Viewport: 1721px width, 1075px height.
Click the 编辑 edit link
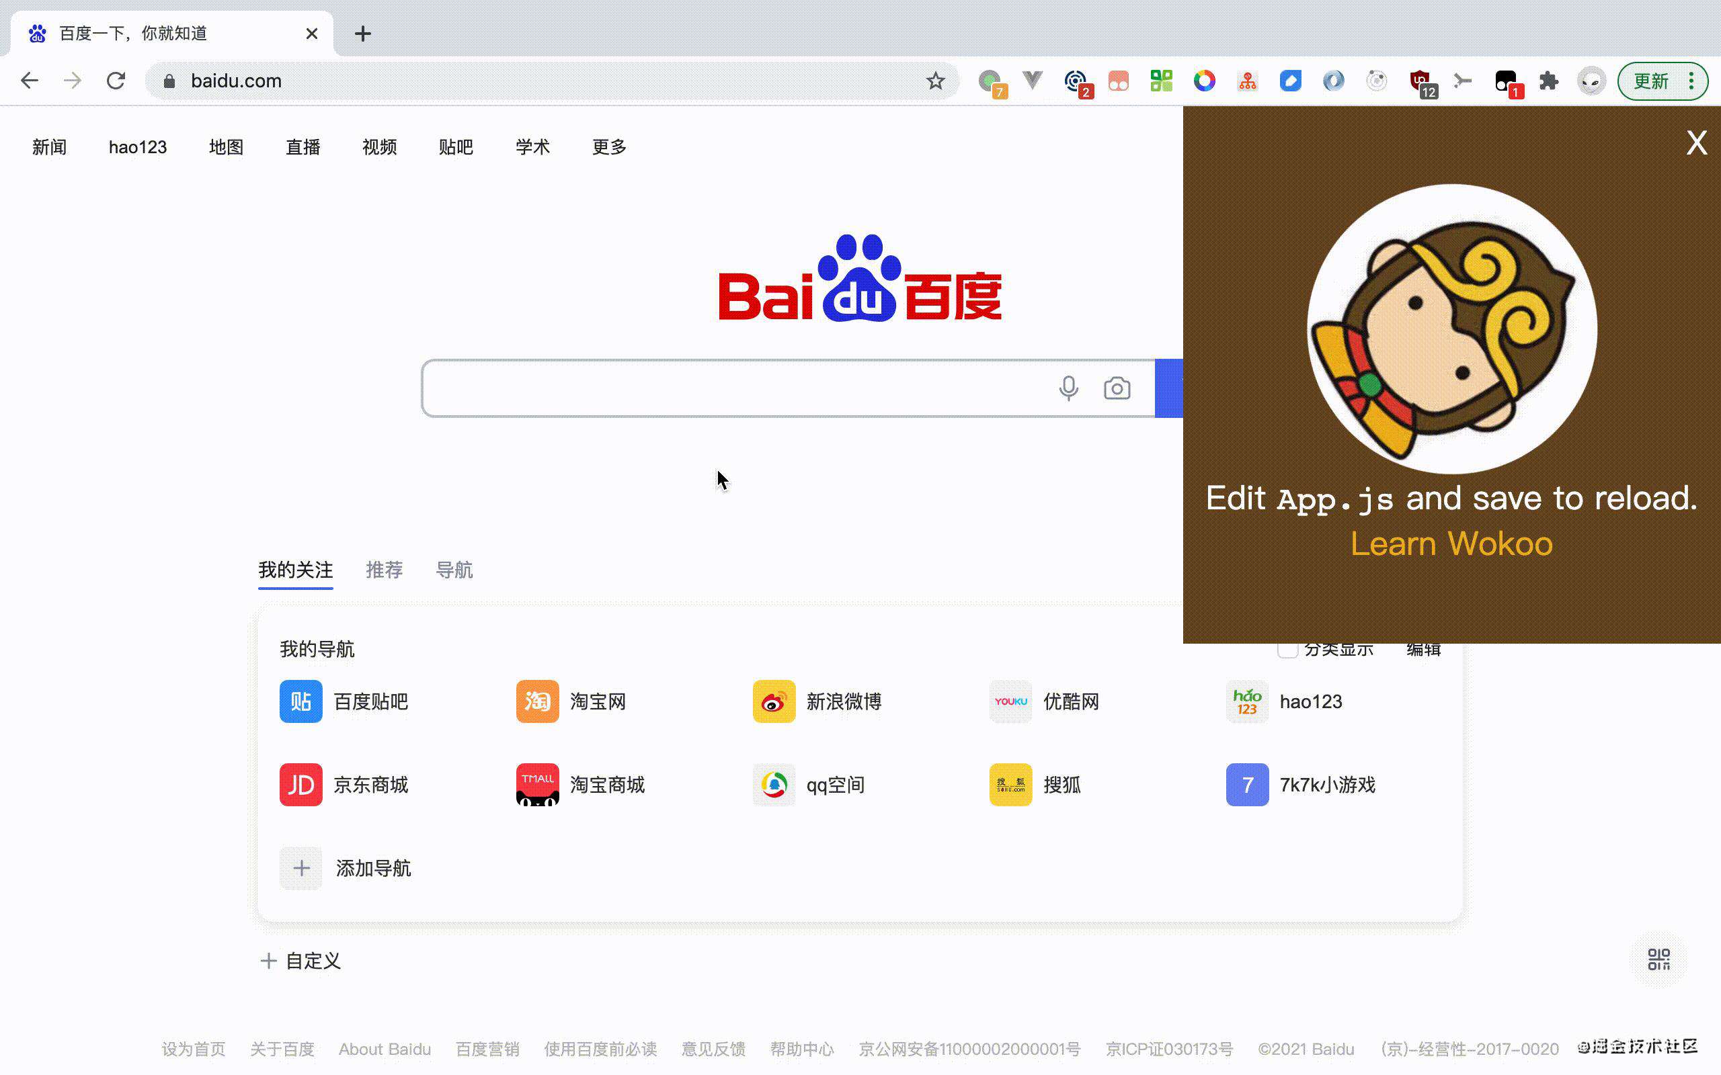[x=1423, y=650]
